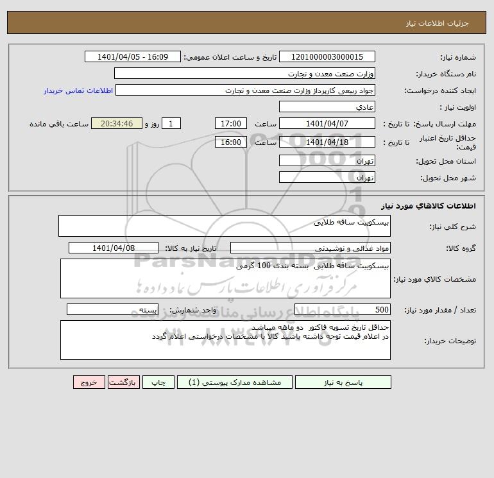Click label اولویت نیاز
This screenshot has width=494, height=478.
coord(458,107)
